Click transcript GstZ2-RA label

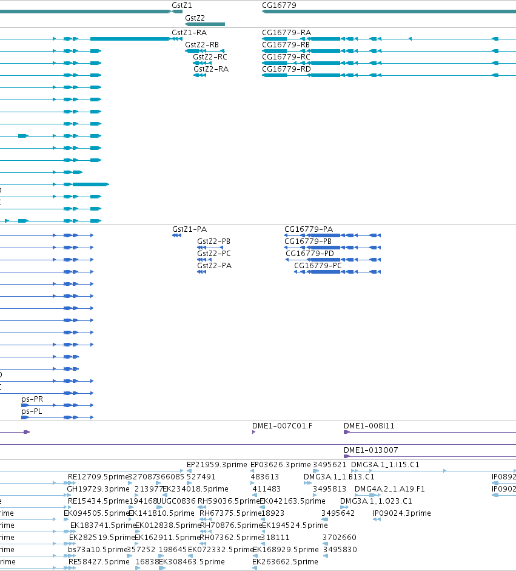pos(211,69)
